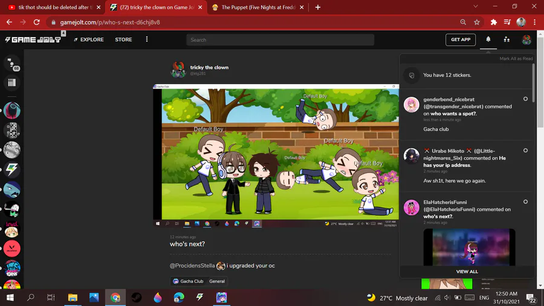The width and height of the screenshot is (544, 306).
Task: Mark Urabe Mikoto notification as read
Action: pyautogui.click(x=525, y=151)
